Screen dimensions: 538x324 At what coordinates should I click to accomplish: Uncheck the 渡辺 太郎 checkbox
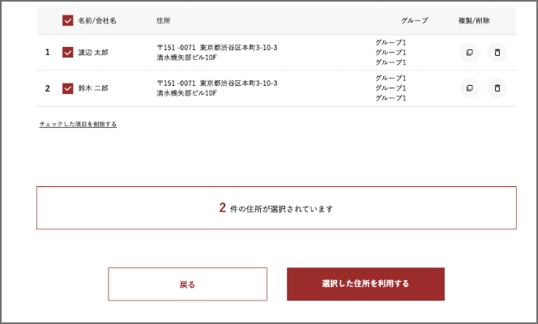(x=67, y=52)
